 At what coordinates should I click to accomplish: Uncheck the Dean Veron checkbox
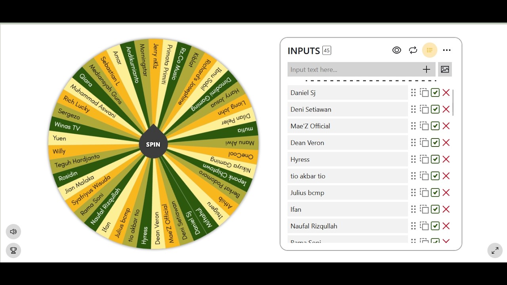tap(435, 142)
